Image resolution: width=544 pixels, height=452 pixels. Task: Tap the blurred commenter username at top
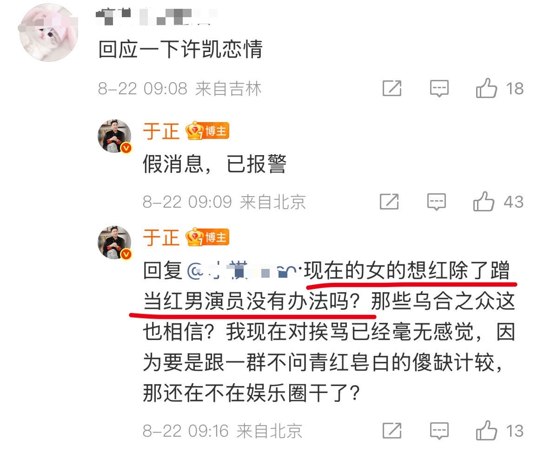coord(156,16)
